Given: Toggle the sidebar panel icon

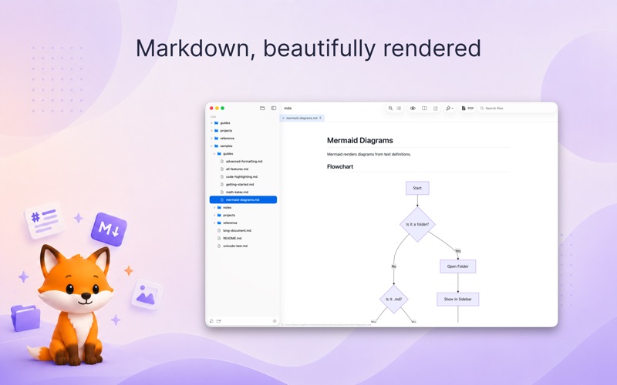Looking at the screenshot, I should point(274,108).
